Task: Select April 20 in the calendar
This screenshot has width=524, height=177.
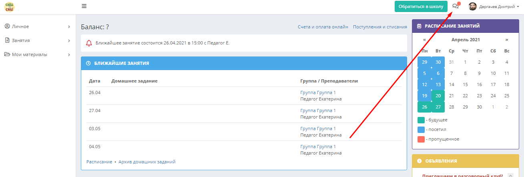Action: pos(438,96)
